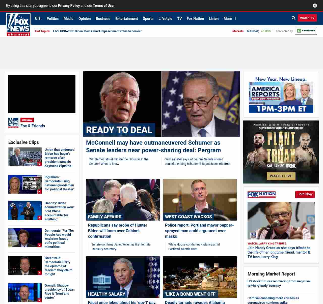Image resolution: width=323 pixels, height=304 pixels.
Task: Open the Portland mayor story thumbnail
Action: (200, 200)
